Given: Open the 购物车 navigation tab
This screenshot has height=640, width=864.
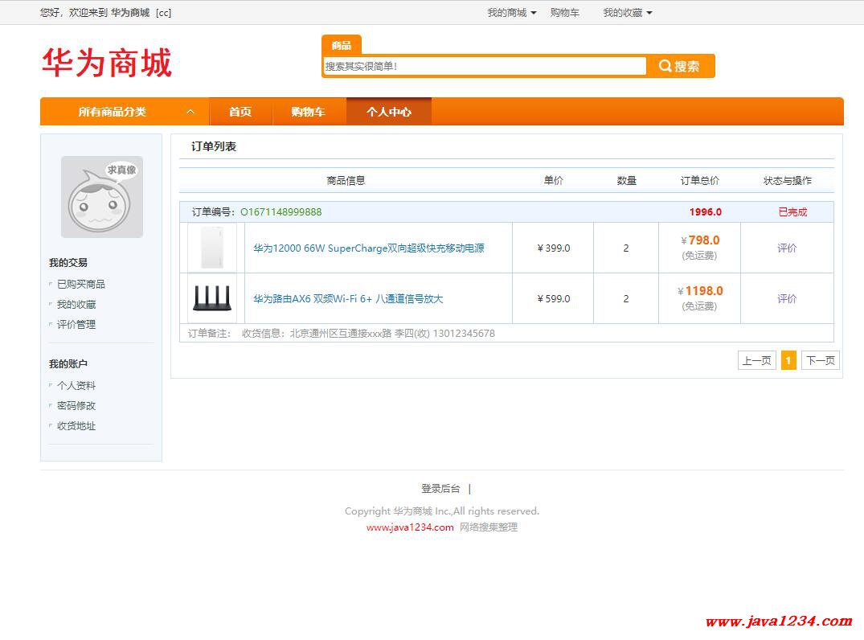Looking at the screenshot, I should (308, 112).
